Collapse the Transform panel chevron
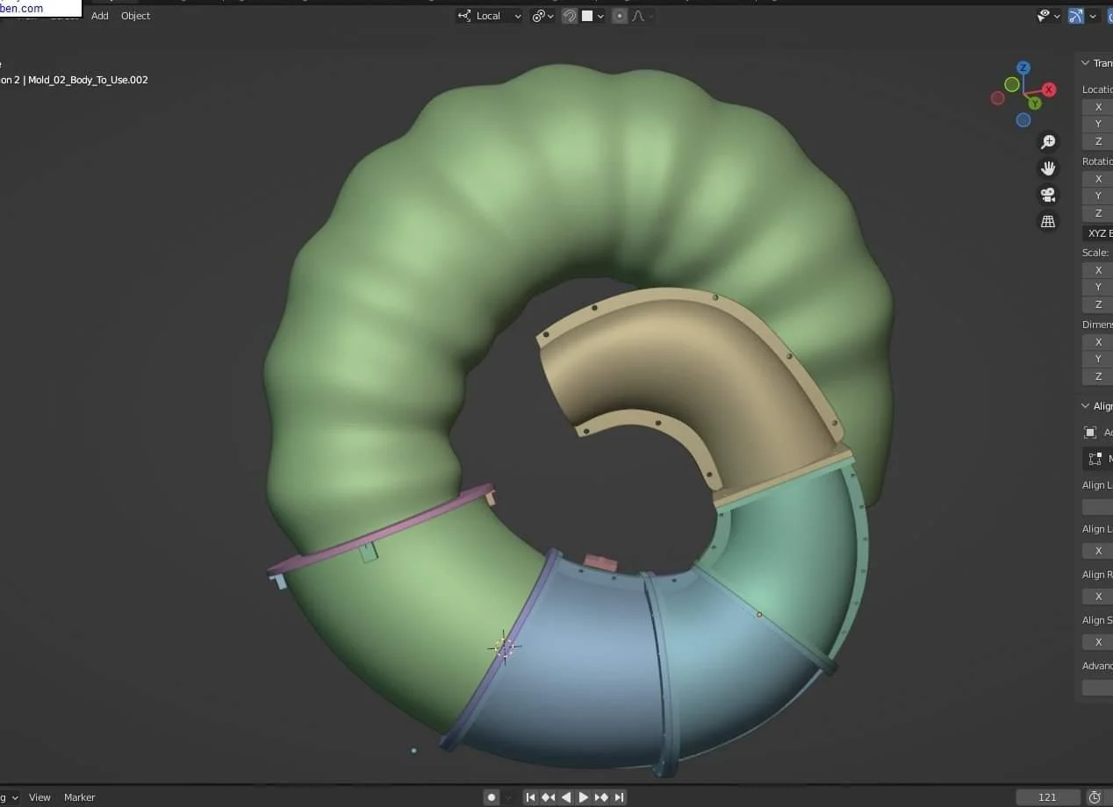Screen dimensions: 1113x807 coord(1085,63)
